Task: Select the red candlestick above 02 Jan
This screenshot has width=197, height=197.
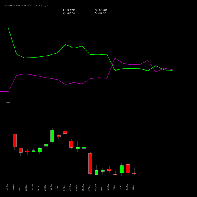Action: coord(71,144)
